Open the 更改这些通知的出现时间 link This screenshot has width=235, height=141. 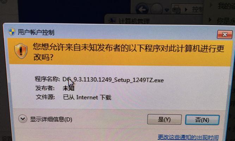[188, 137]
